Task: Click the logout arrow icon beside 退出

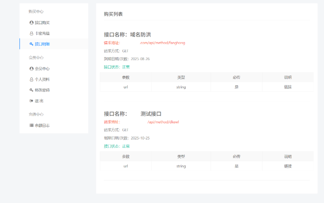Action: click(32, 101)
